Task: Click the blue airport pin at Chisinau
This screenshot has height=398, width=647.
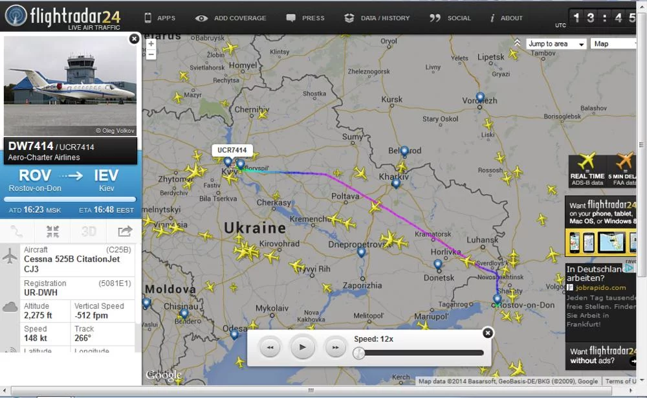Action: tap(184, 314)
